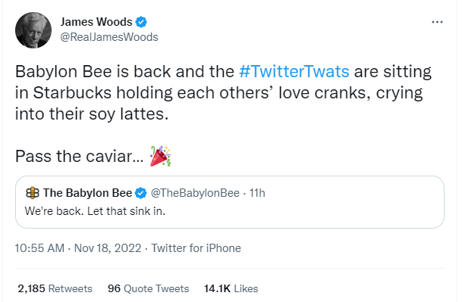462x302 pixels.
Task: View the 2,185 Retweets list
Action: [55, 288]
